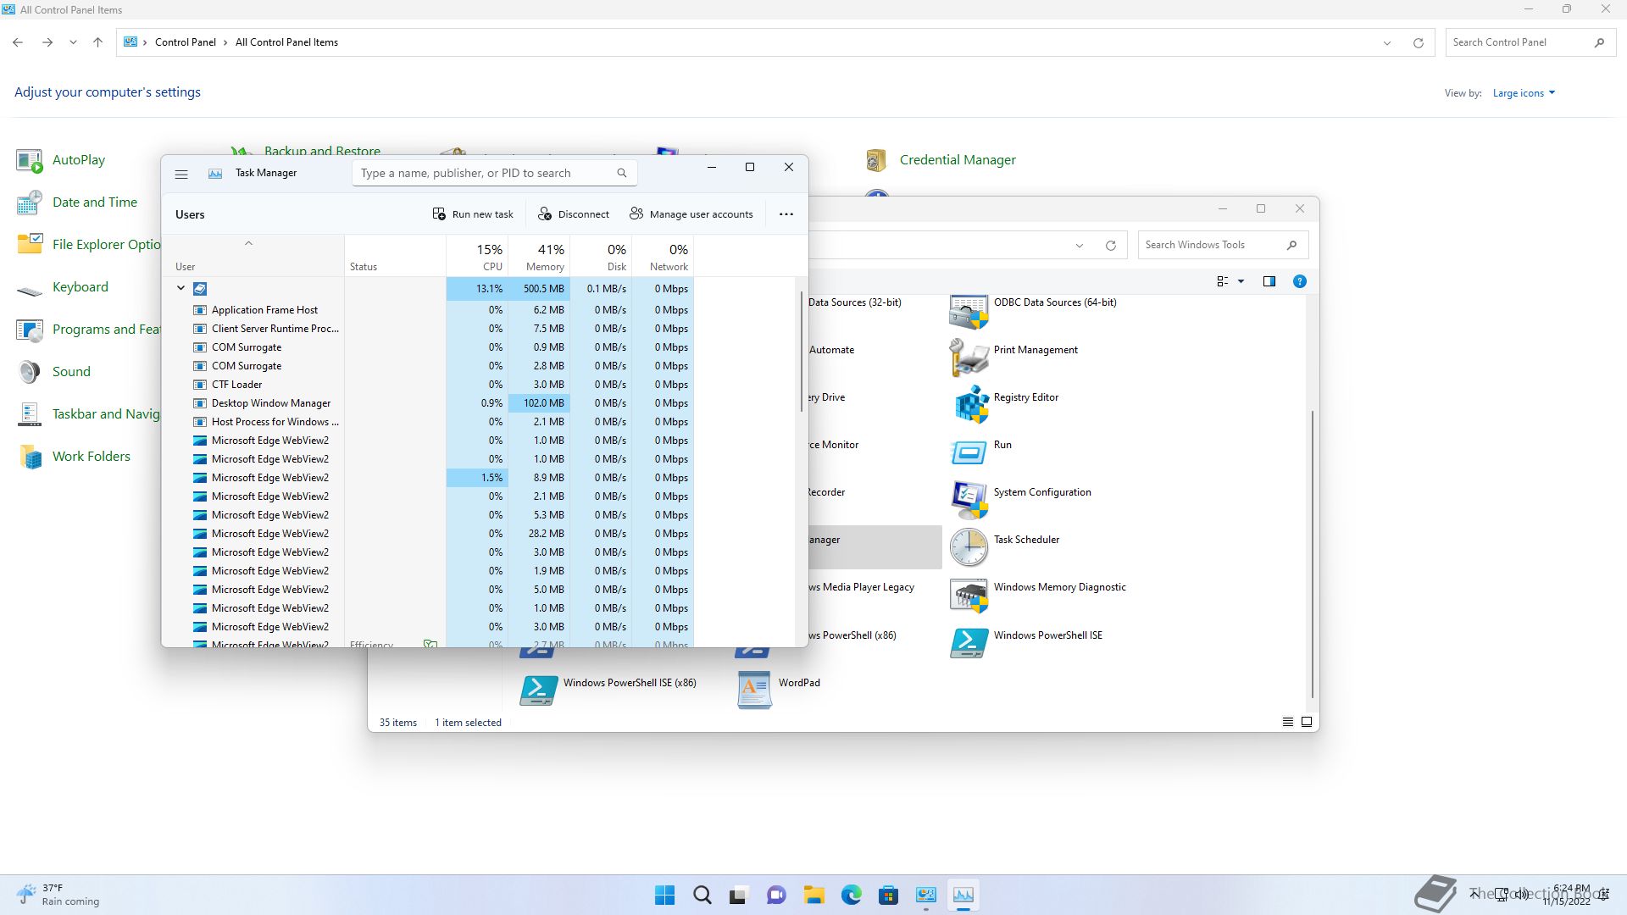Expand Control Panel address bar history dropdown
The height and width of the screenshot is (915, 1627).
[1387, 42]
